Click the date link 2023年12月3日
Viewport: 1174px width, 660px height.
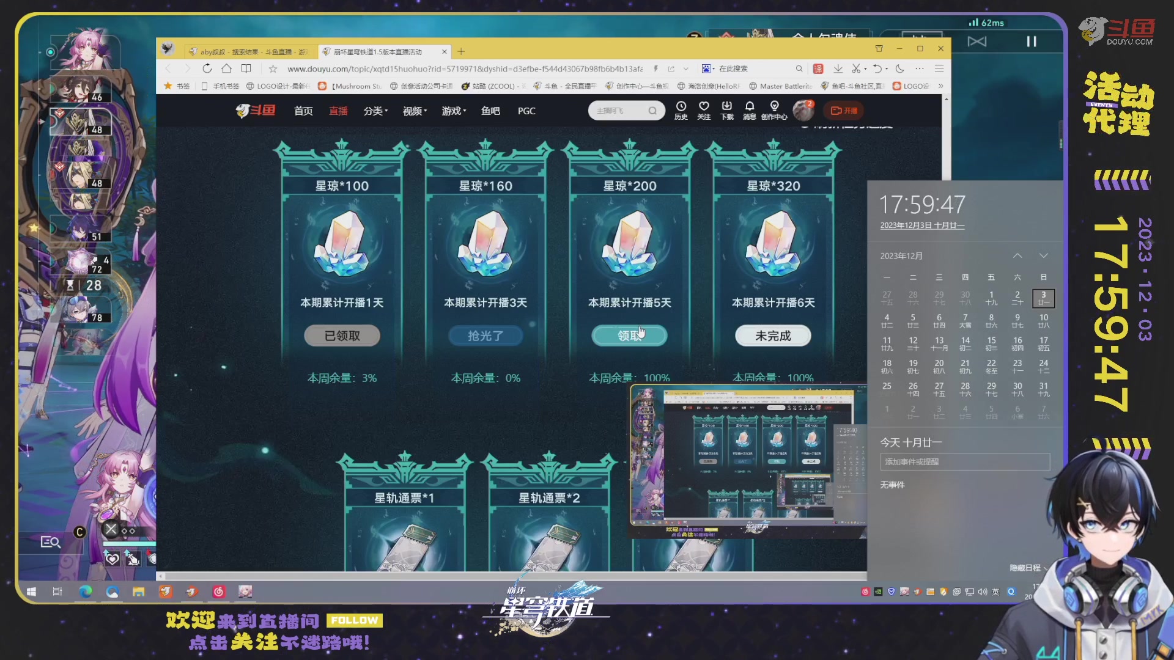coord(922,226)
